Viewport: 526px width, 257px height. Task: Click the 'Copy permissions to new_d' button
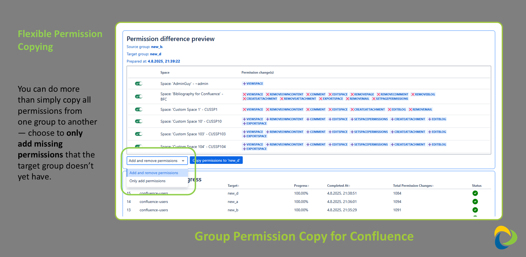tap(216, 160)
